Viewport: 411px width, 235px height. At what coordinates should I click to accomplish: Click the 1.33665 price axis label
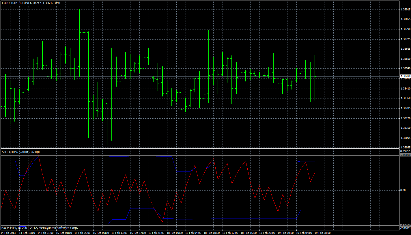pos(406,49)
